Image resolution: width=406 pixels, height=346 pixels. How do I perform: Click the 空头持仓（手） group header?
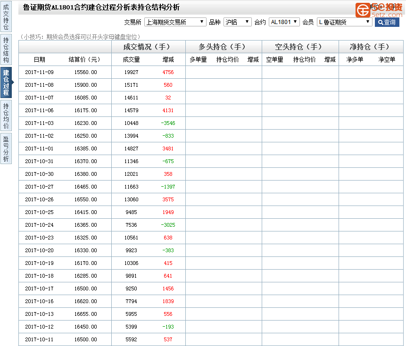click(300, 47)
